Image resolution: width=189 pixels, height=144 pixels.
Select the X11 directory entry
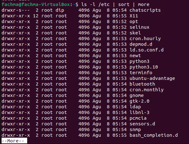[x=134, y=16]
